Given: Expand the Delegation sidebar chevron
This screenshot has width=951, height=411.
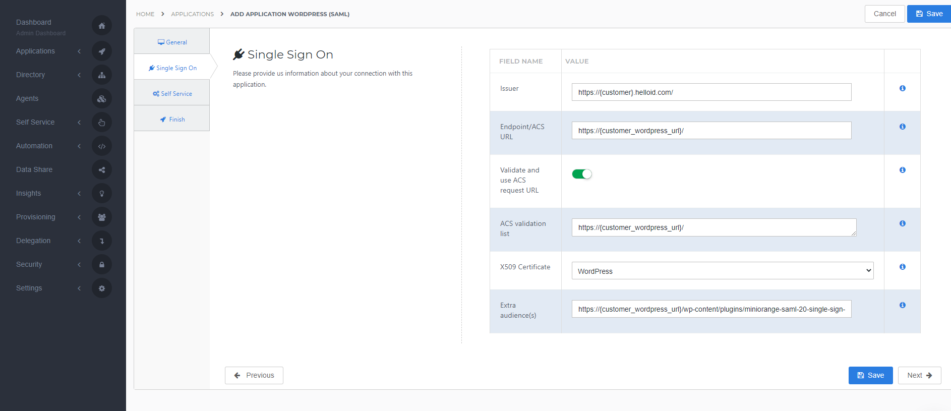Looking at the screenshot, I should (x=79, y=241).
